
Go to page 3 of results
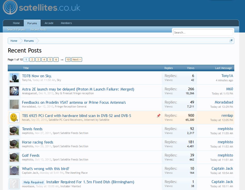[x=38, y=59]
